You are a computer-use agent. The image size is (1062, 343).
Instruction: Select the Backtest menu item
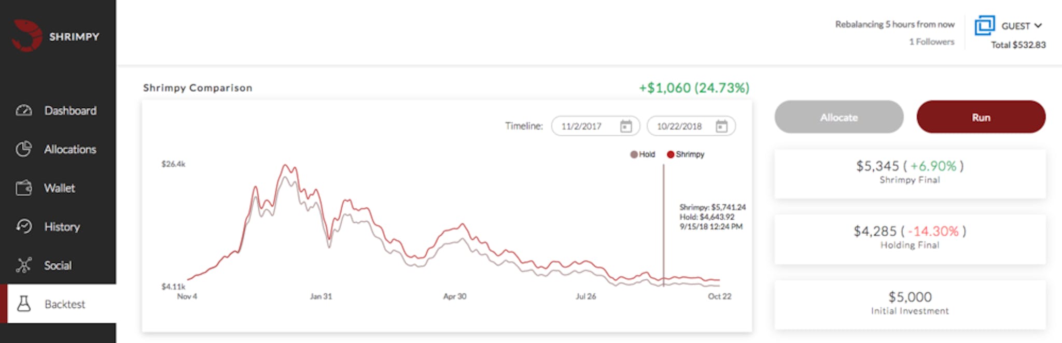[x=58, y=304]
